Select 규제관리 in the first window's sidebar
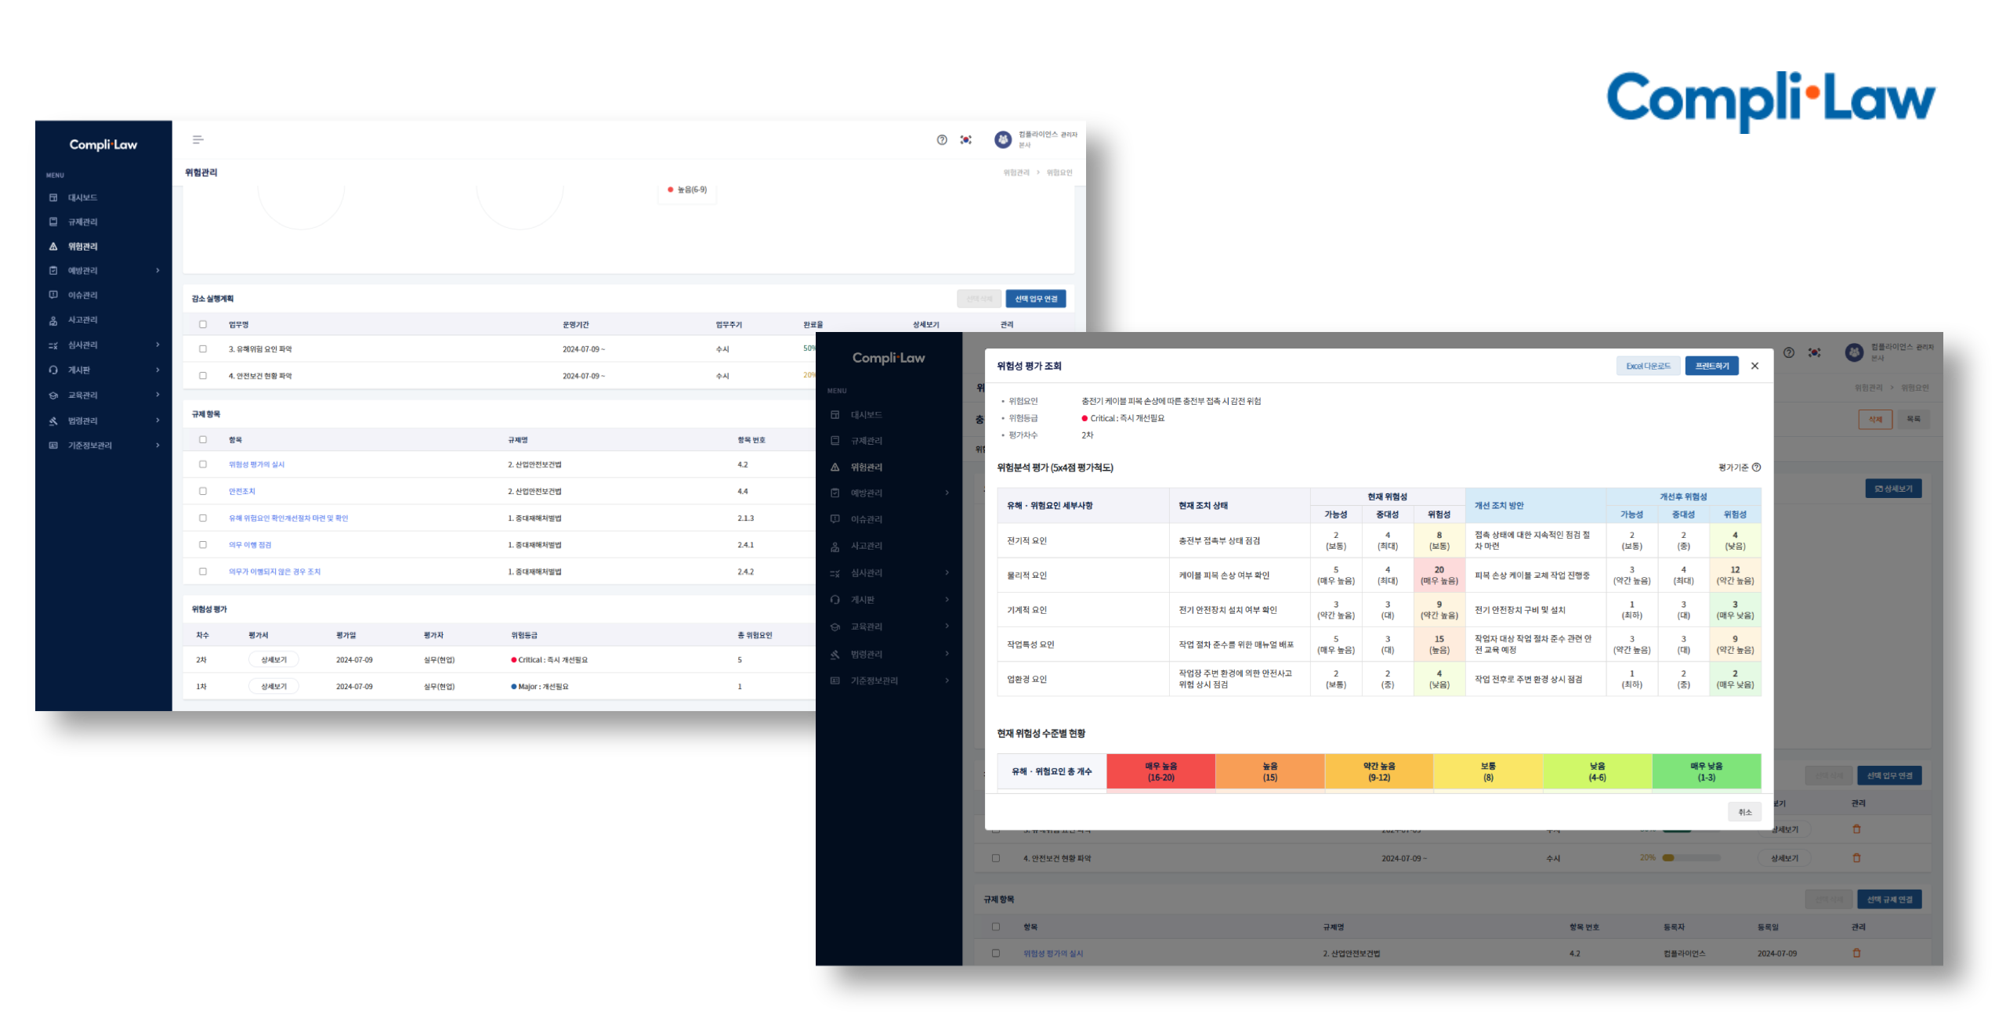2006x1018 pixels. click(x=82, y=222)
